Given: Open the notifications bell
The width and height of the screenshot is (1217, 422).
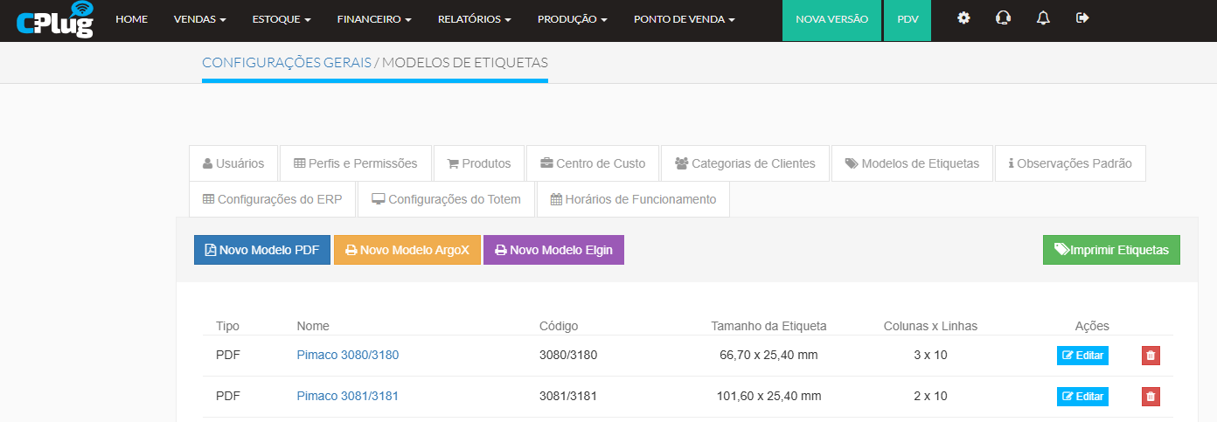Looking at the screenshot, I should click(x=1043, y=18).
